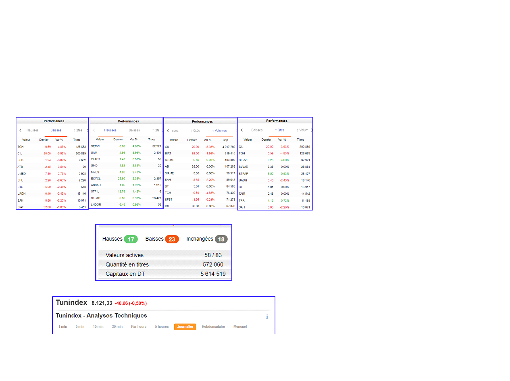Open the PLAST stock row
Viewport: 510px width, 381px height.
tap(96, 159)
